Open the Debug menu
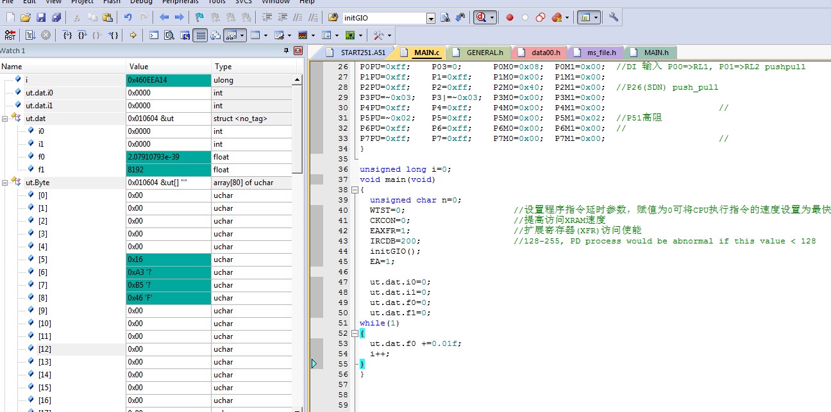 tap(141, 2)
